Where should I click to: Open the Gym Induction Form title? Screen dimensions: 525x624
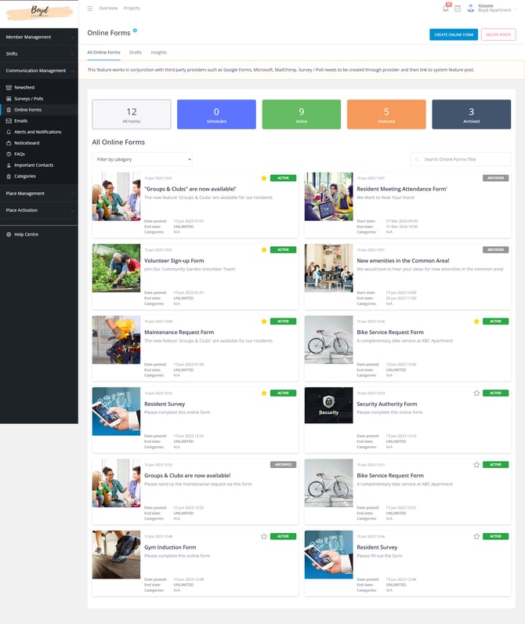pos(170,547)
